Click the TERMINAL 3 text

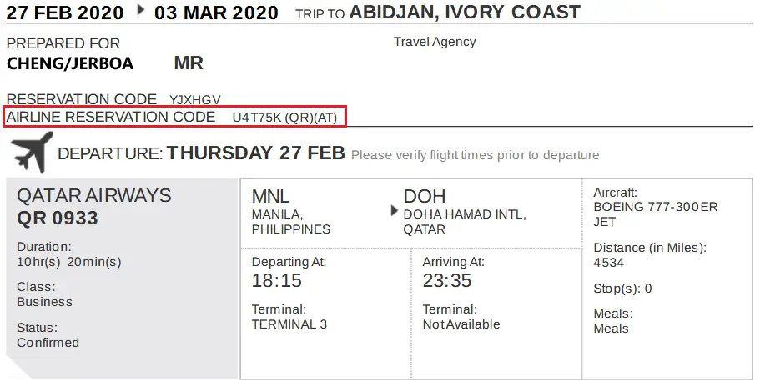click(289, 324)
